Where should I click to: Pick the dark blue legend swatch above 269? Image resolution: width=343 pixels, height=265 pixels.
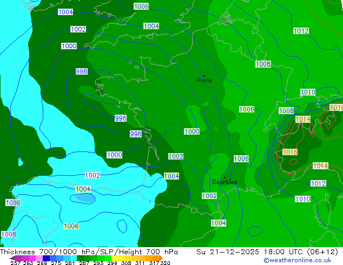(x=45, y=258)
